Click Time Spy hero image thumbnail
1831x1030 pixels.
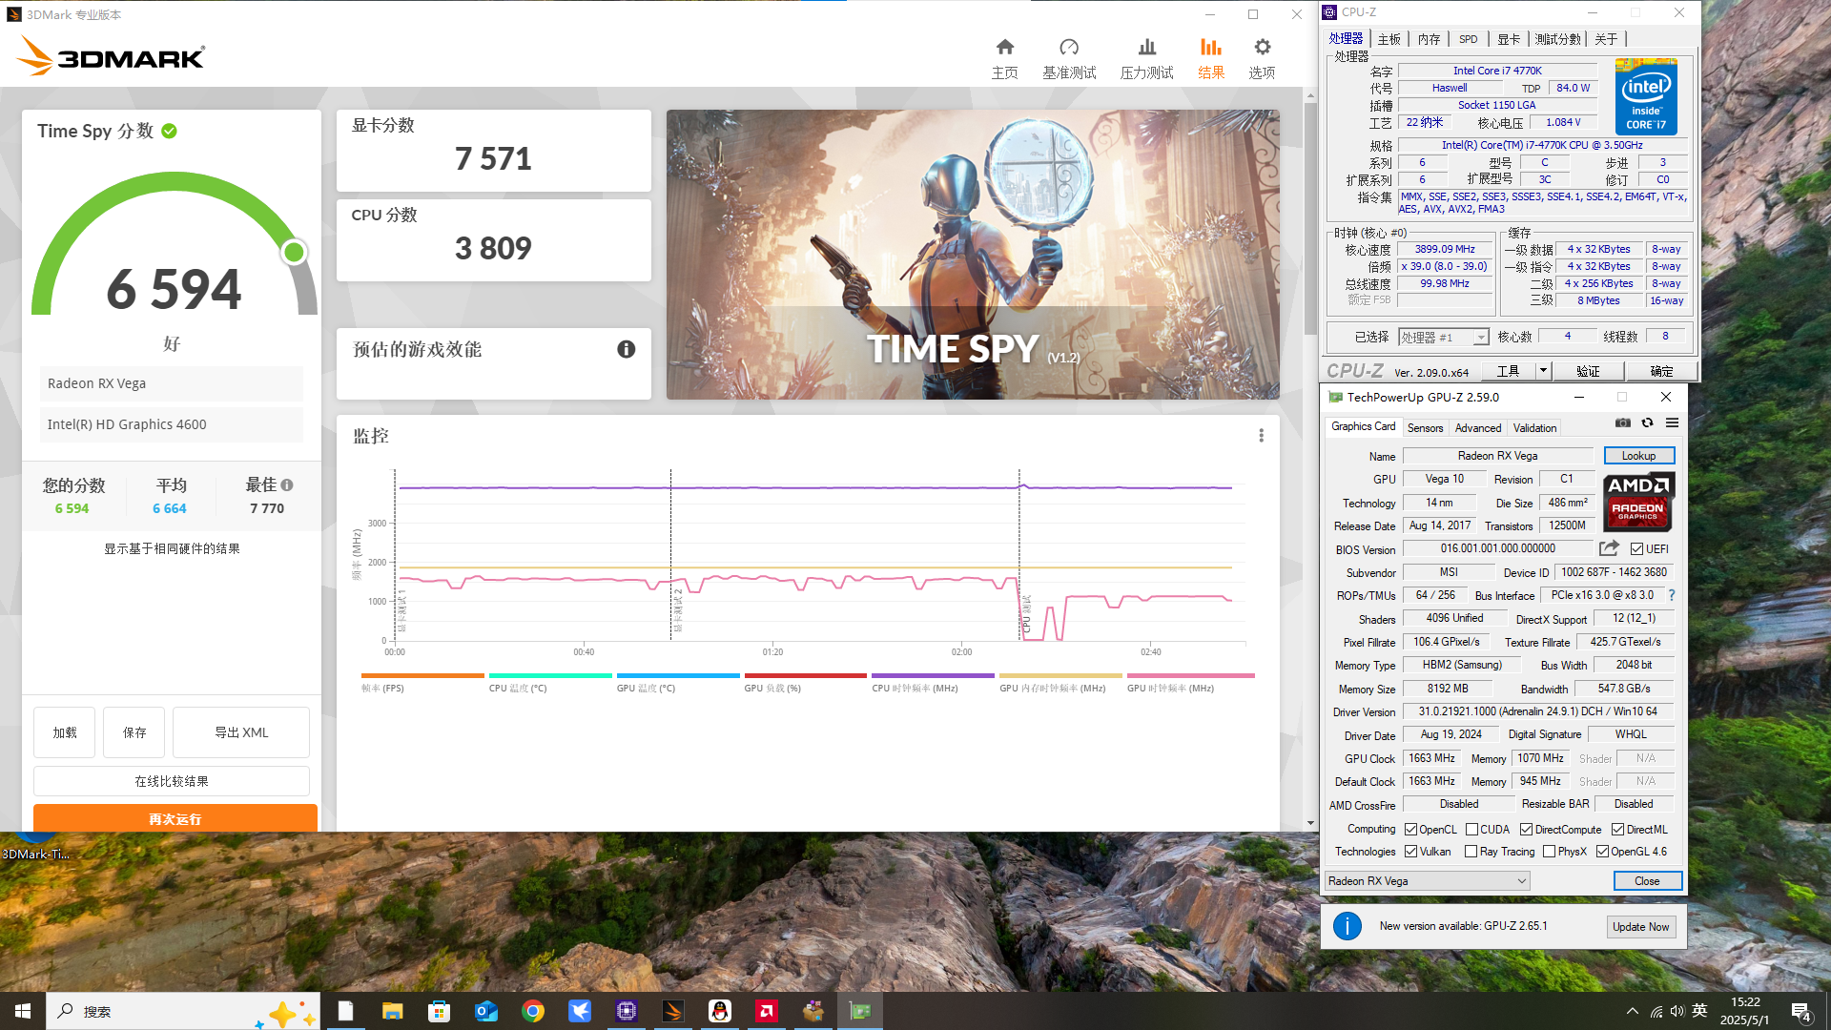pos(973,255)
